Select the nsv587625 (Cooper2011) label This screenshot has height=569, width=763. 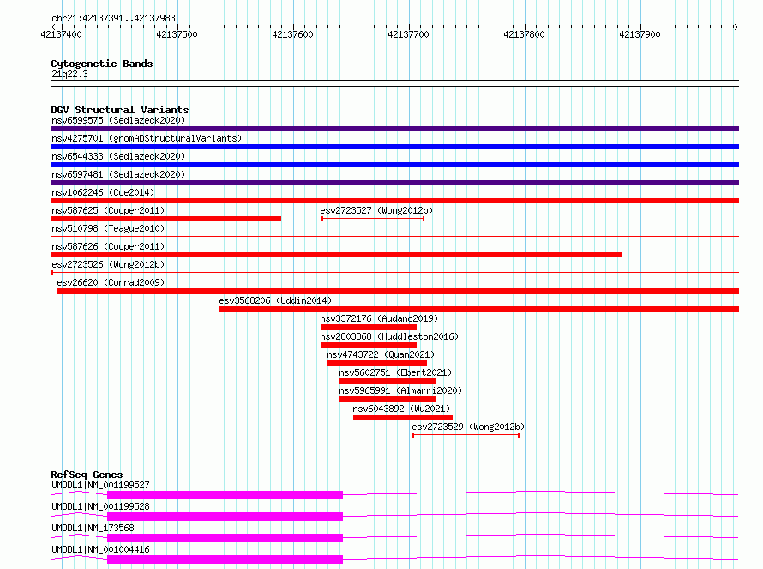[x=108, y=210]
